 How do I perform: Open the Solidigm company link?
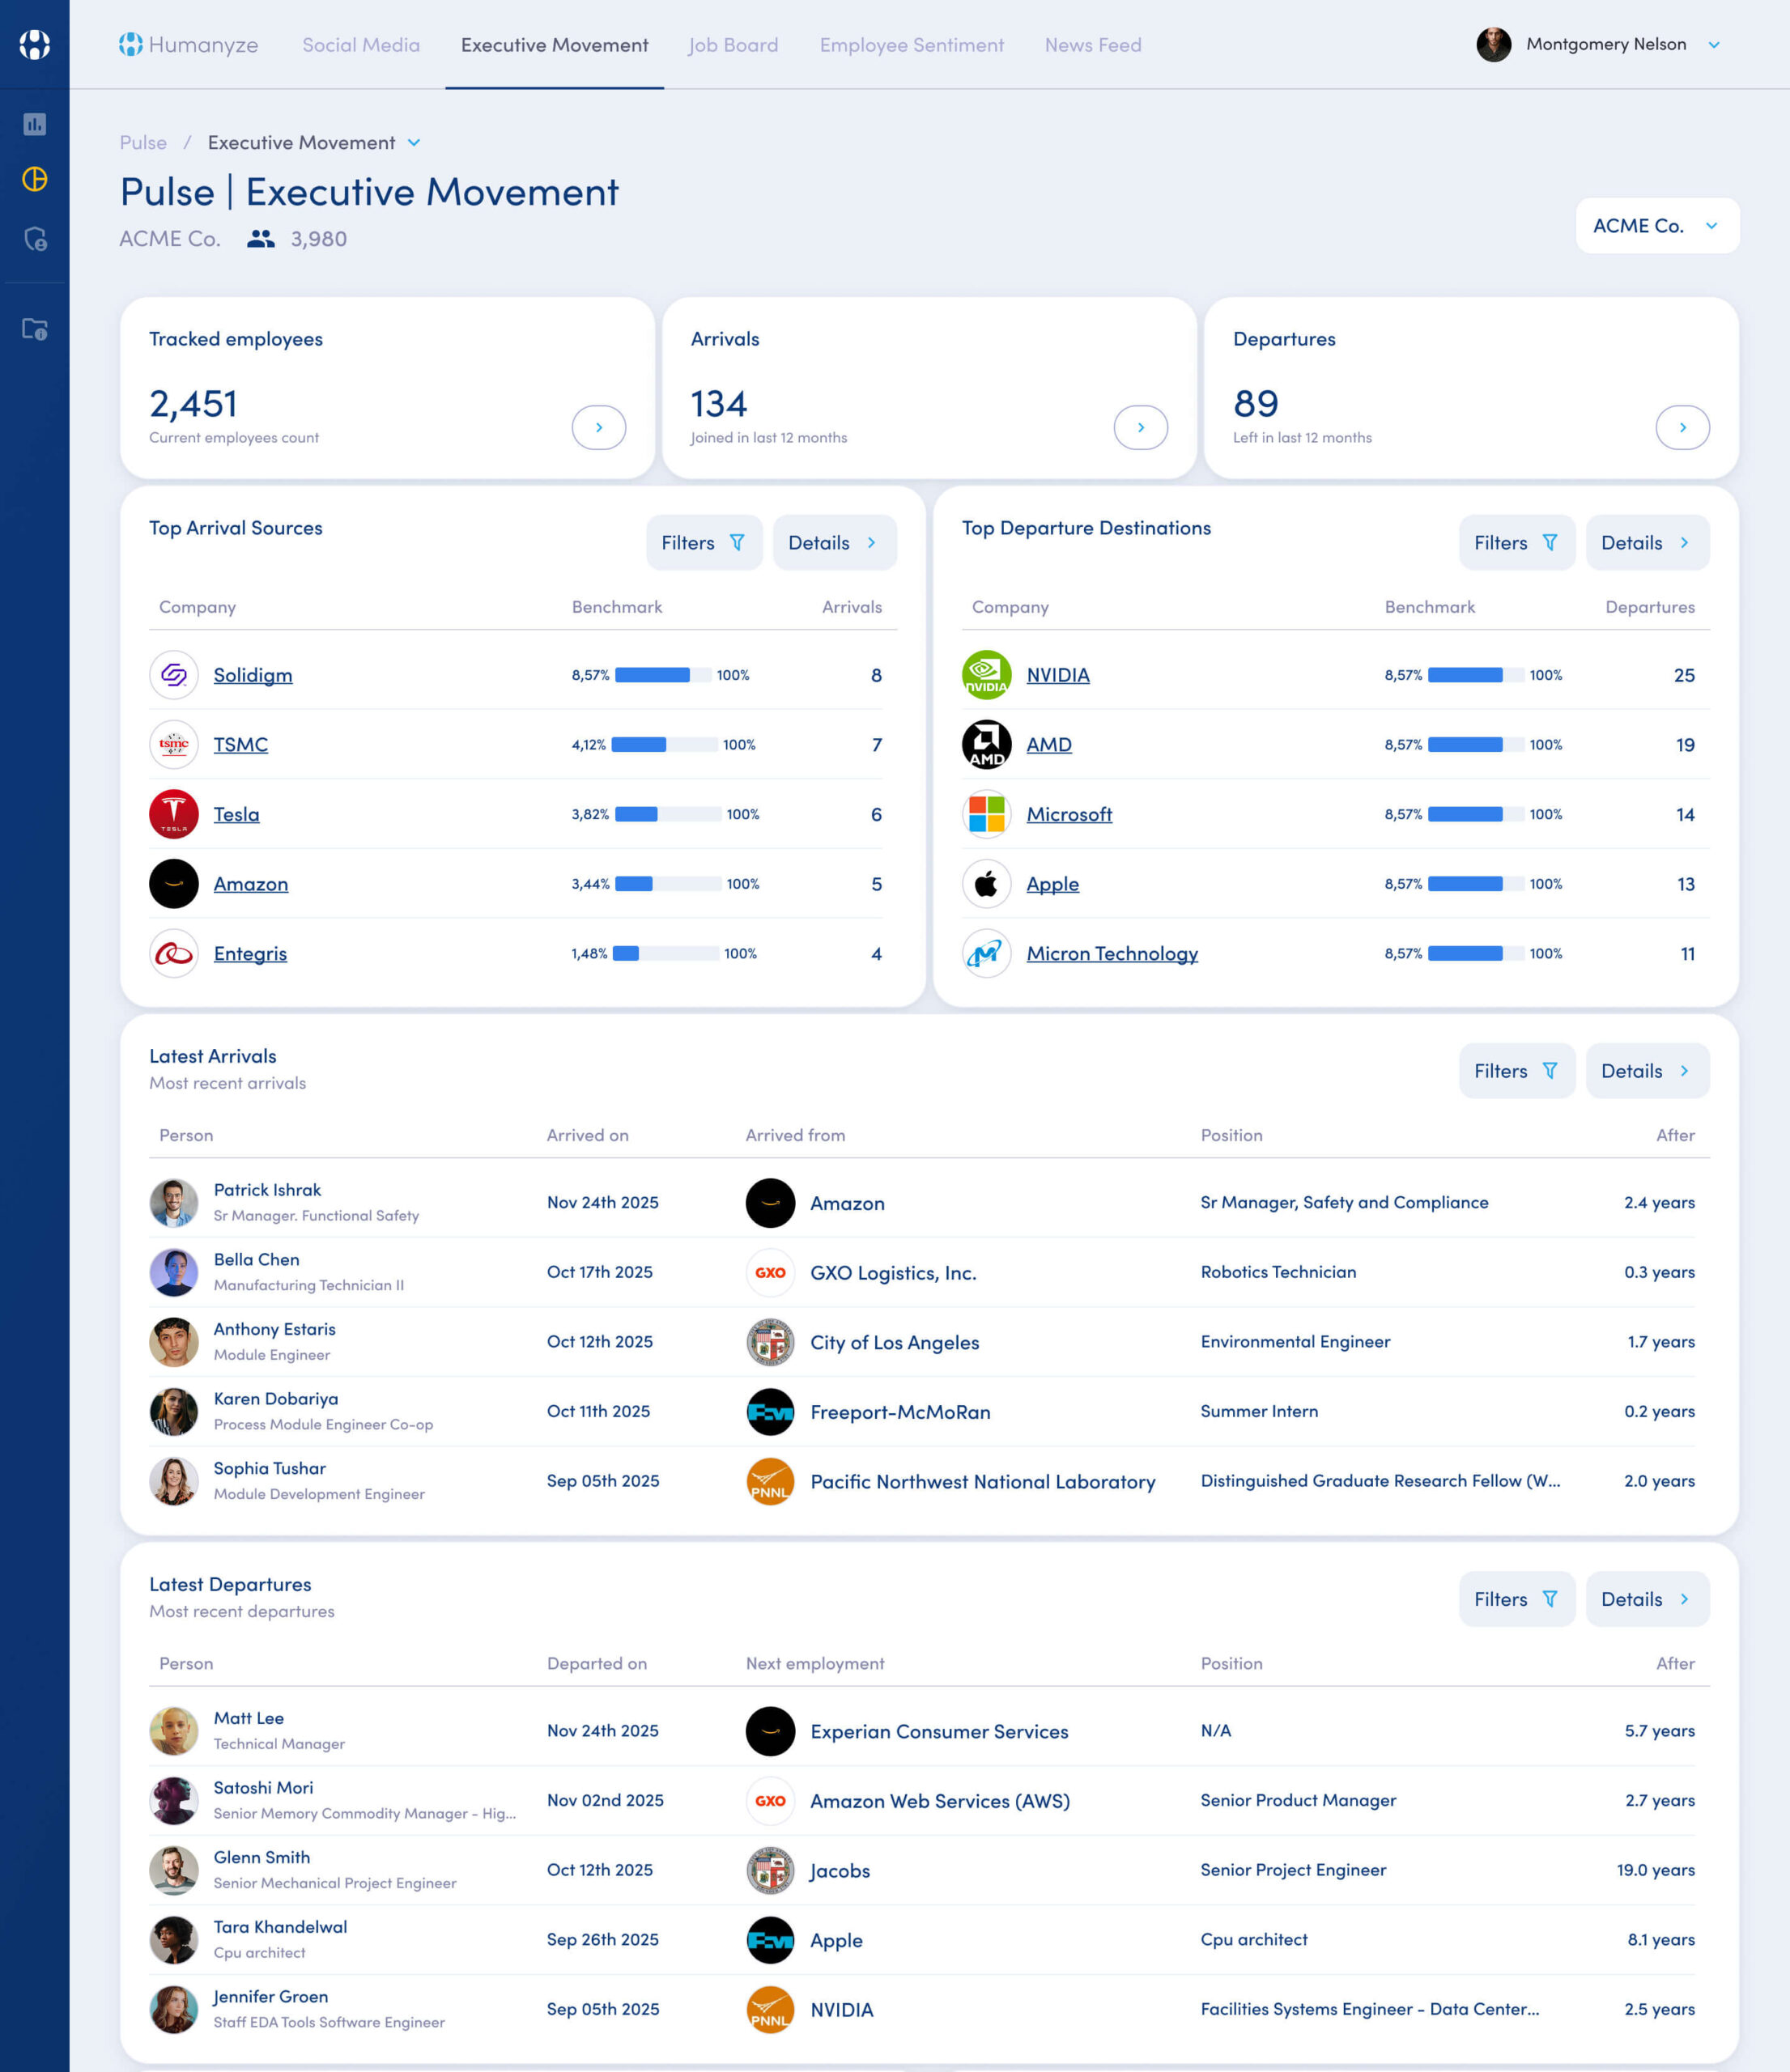(253, 675)
